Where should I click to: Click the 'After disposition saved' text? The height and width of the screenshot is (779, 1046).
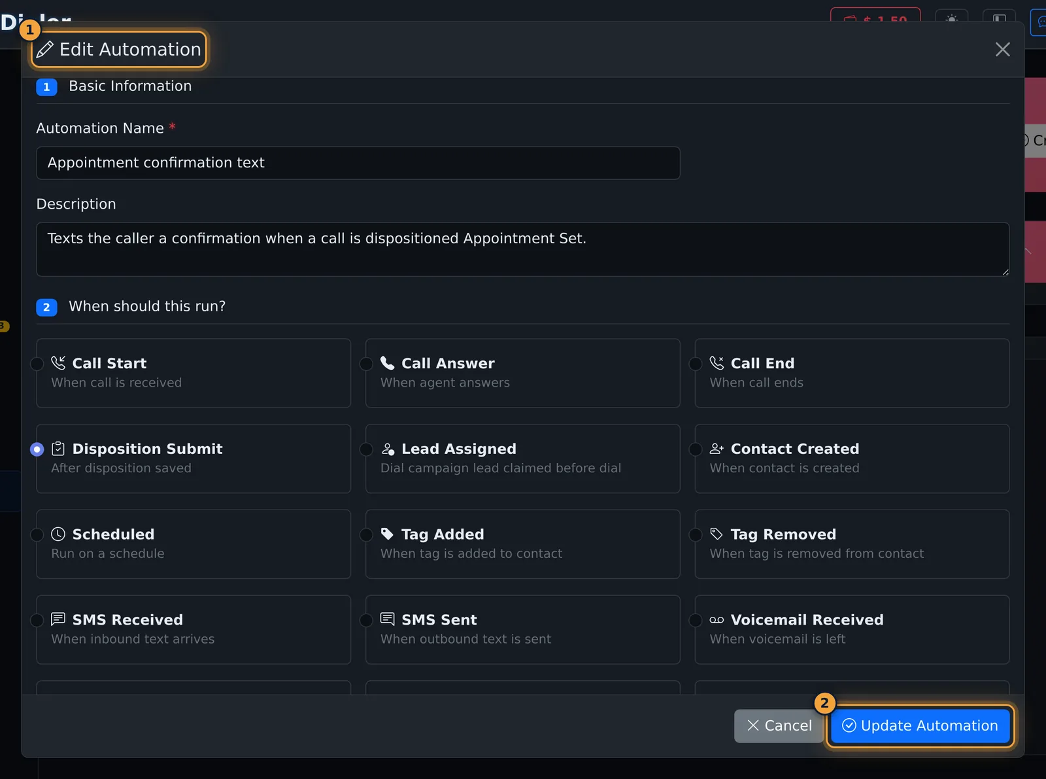(x=122, y=468)
